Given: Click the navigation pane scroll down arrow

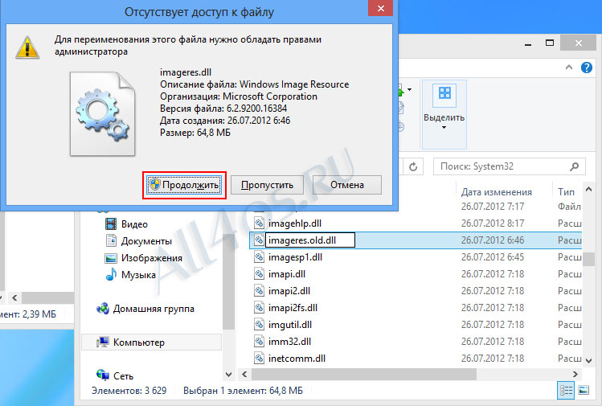Looking at the screenshot, I should [x=228, y=374].
